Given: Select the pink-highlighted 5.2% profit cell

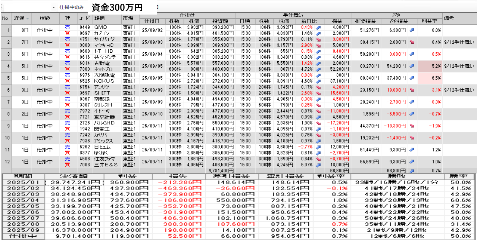Looking at the screenshot, I should click(430, 66).
